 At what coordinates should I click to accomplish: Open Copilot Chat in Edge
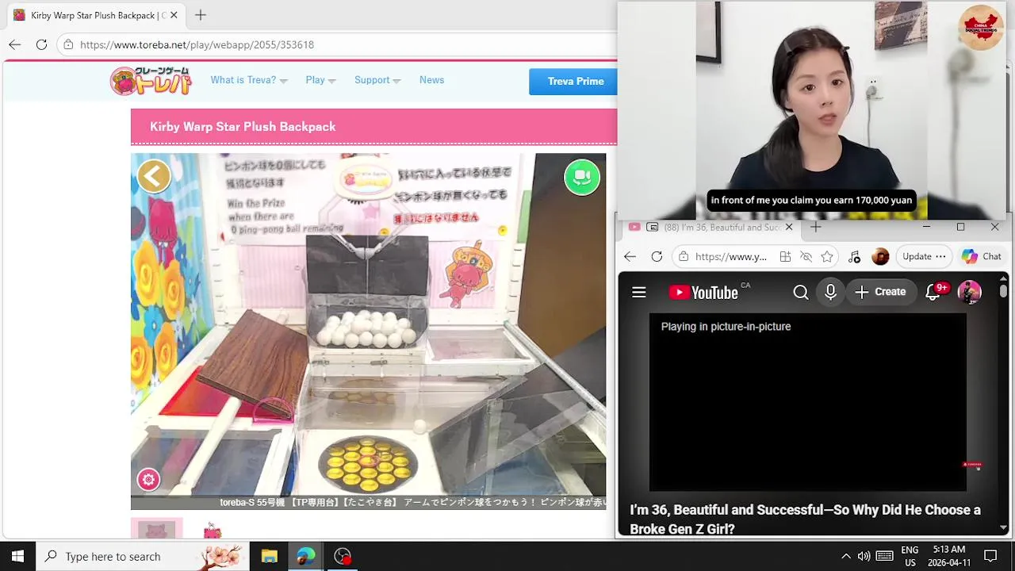(982, 256)
